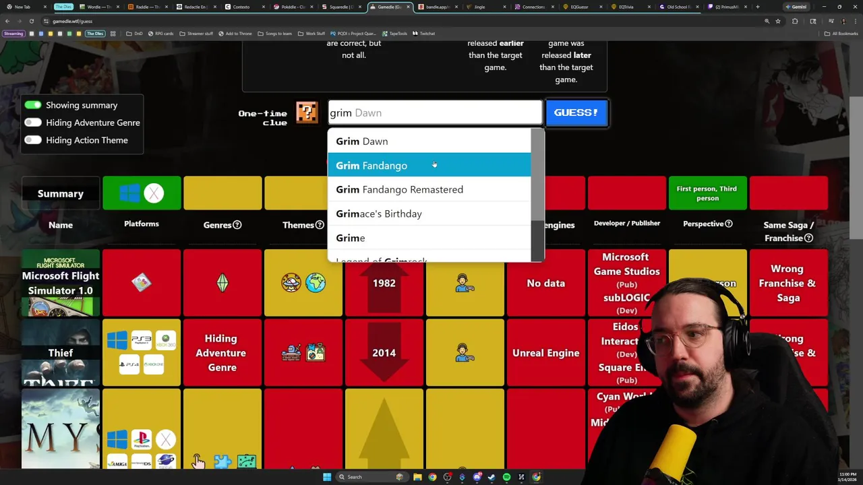The height and width of the screenshot is (485, 863).
Task: Click the UFO theme icon in Flight Simulator row
Action: click(x=291, y=283)
